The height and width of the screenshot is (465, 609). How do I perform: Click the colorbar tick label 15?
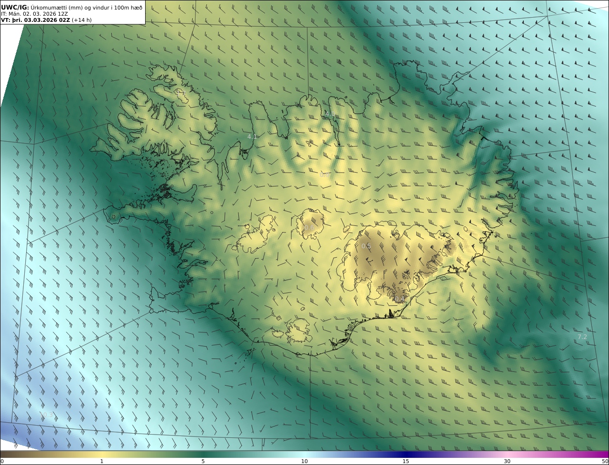(x=406, y=461)
